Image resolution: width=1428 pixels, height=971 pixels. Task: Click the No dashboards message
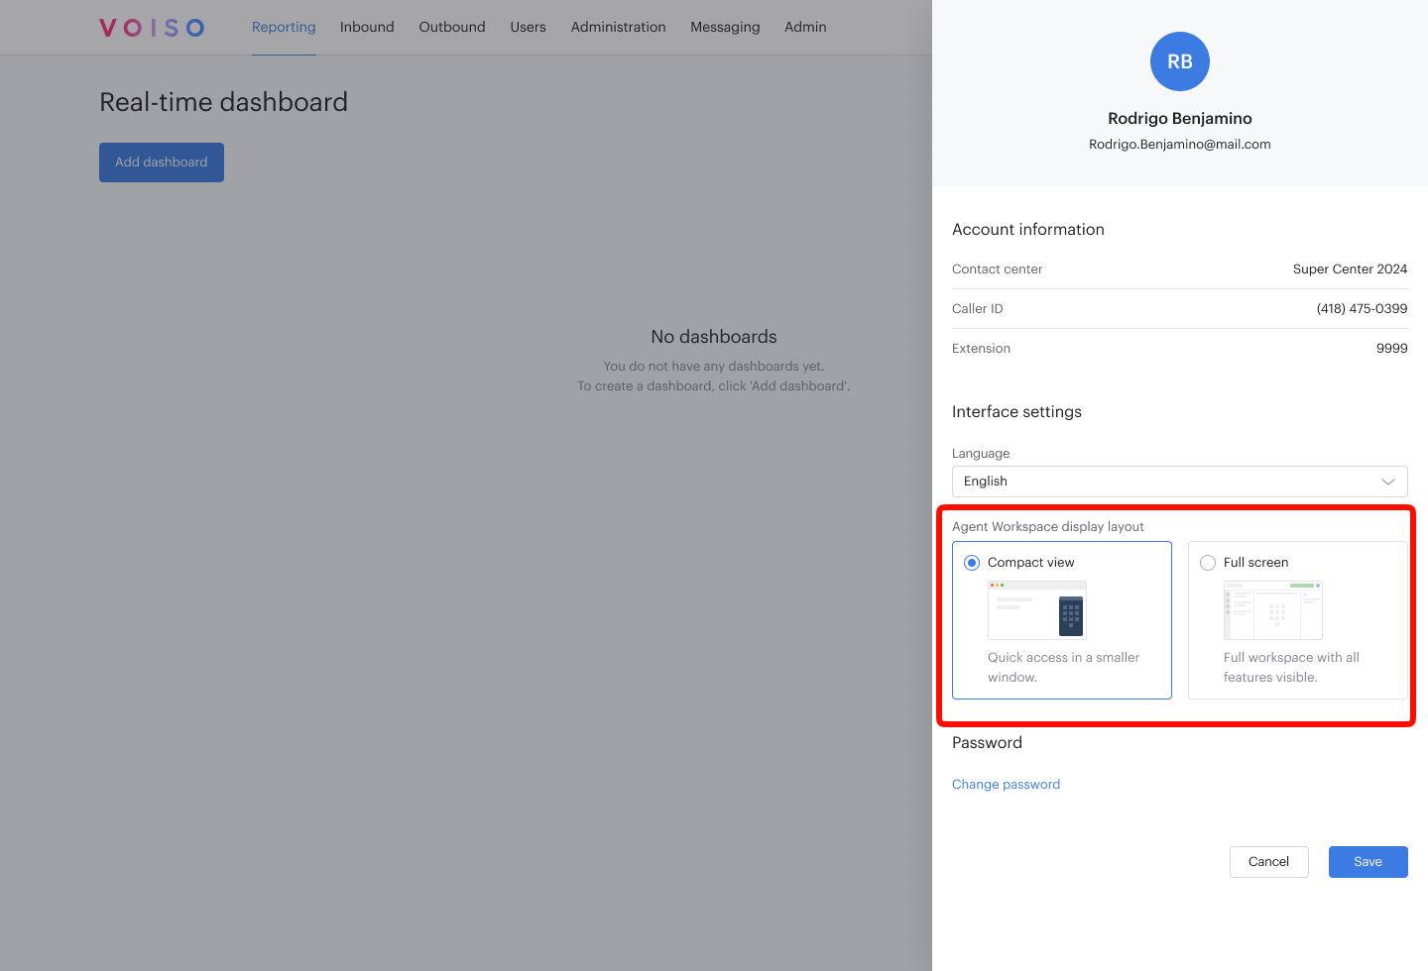click(x=714, y=337)
